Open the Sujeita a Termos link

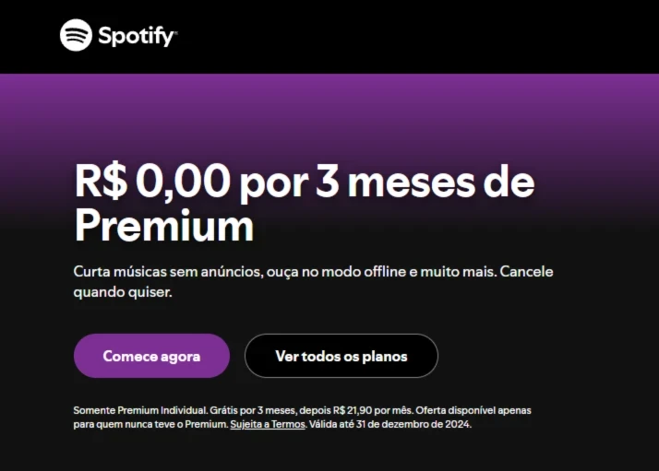tap(268, 424)
